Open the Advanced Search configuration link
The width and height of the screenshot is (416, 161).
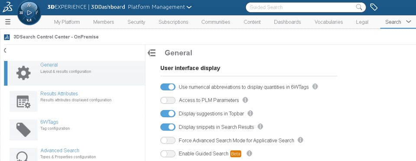point(60,151)
